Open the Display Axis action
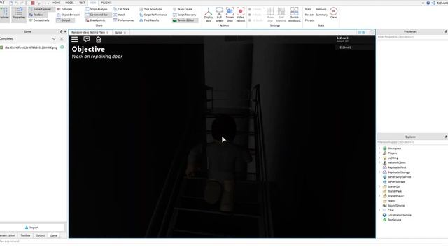This screenshot has width=448, height=252. coord(209,15)
